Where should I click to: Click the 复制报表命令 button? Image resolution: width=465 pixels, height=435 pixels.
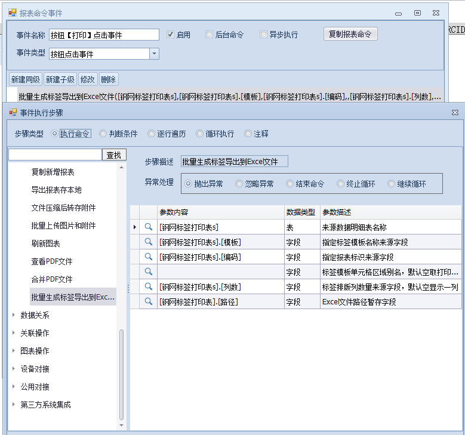350,34
